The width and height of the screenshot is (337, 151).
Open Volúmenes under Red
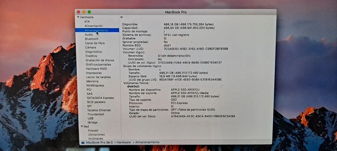(96, 138)
